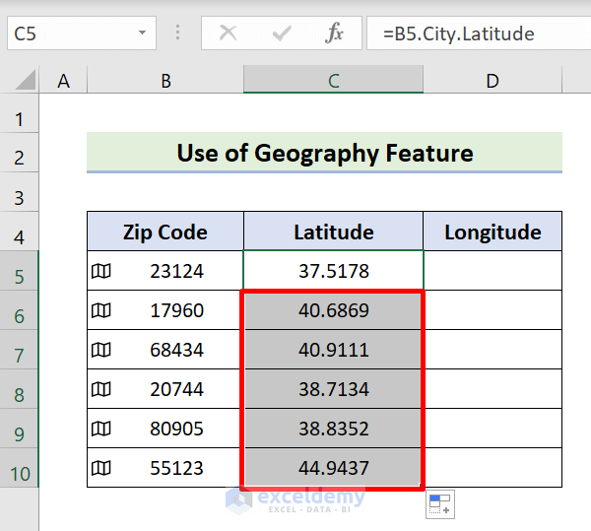Click the Longitude header cell
The image size is (591, 531).
click(x=492, y=232)
